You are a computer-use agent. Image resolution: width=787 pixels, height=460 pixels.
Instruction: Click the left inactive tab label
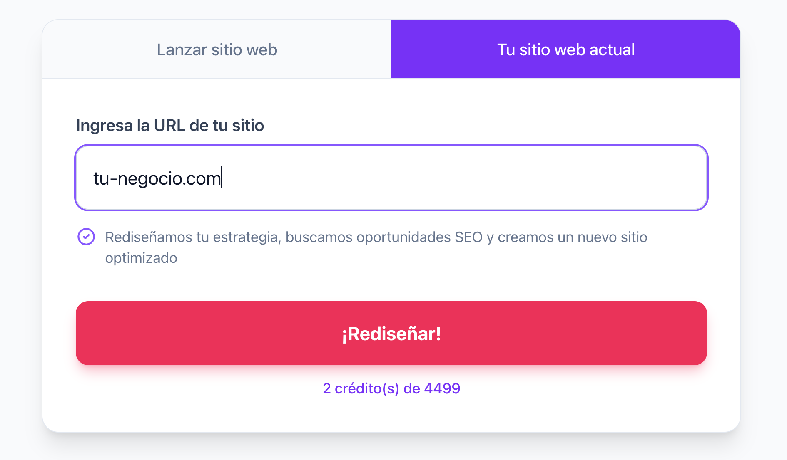tap(217, 49)
